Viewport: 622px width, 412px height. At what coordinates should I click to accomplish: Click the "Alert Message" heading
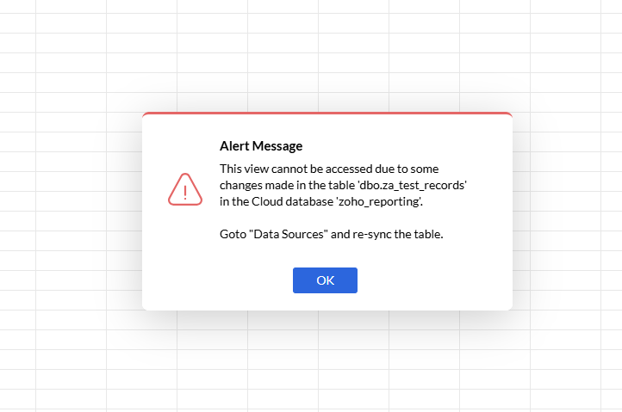[x=261, y=146]
